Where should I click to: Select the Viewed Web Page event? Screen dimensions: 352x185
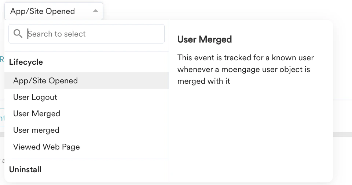tap(47, 147)
